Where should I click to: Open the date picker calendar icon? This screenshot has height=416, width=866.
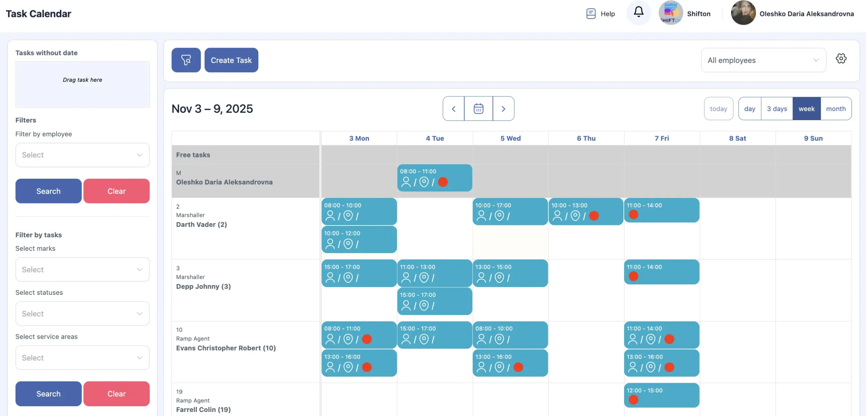point(478,109)
